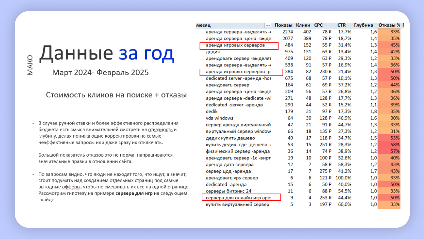The width and height of the screenshot is (424, 239).
Task: Click the Отказы % column header
Action: point(389,25)
